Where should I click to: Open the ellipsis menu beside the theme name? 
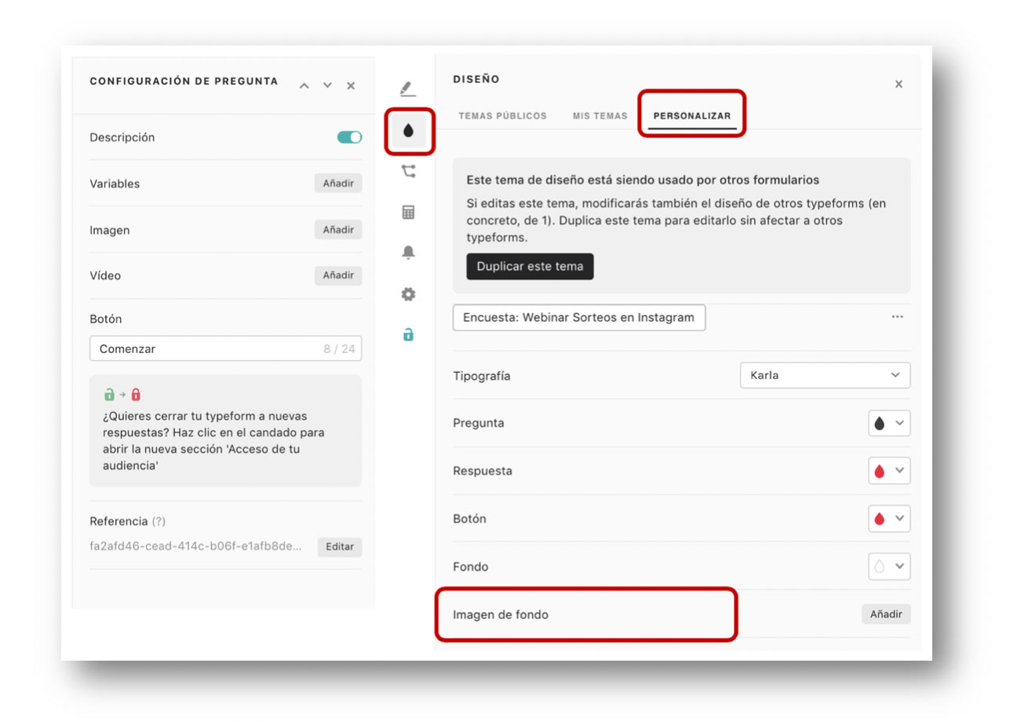[898, 317]
